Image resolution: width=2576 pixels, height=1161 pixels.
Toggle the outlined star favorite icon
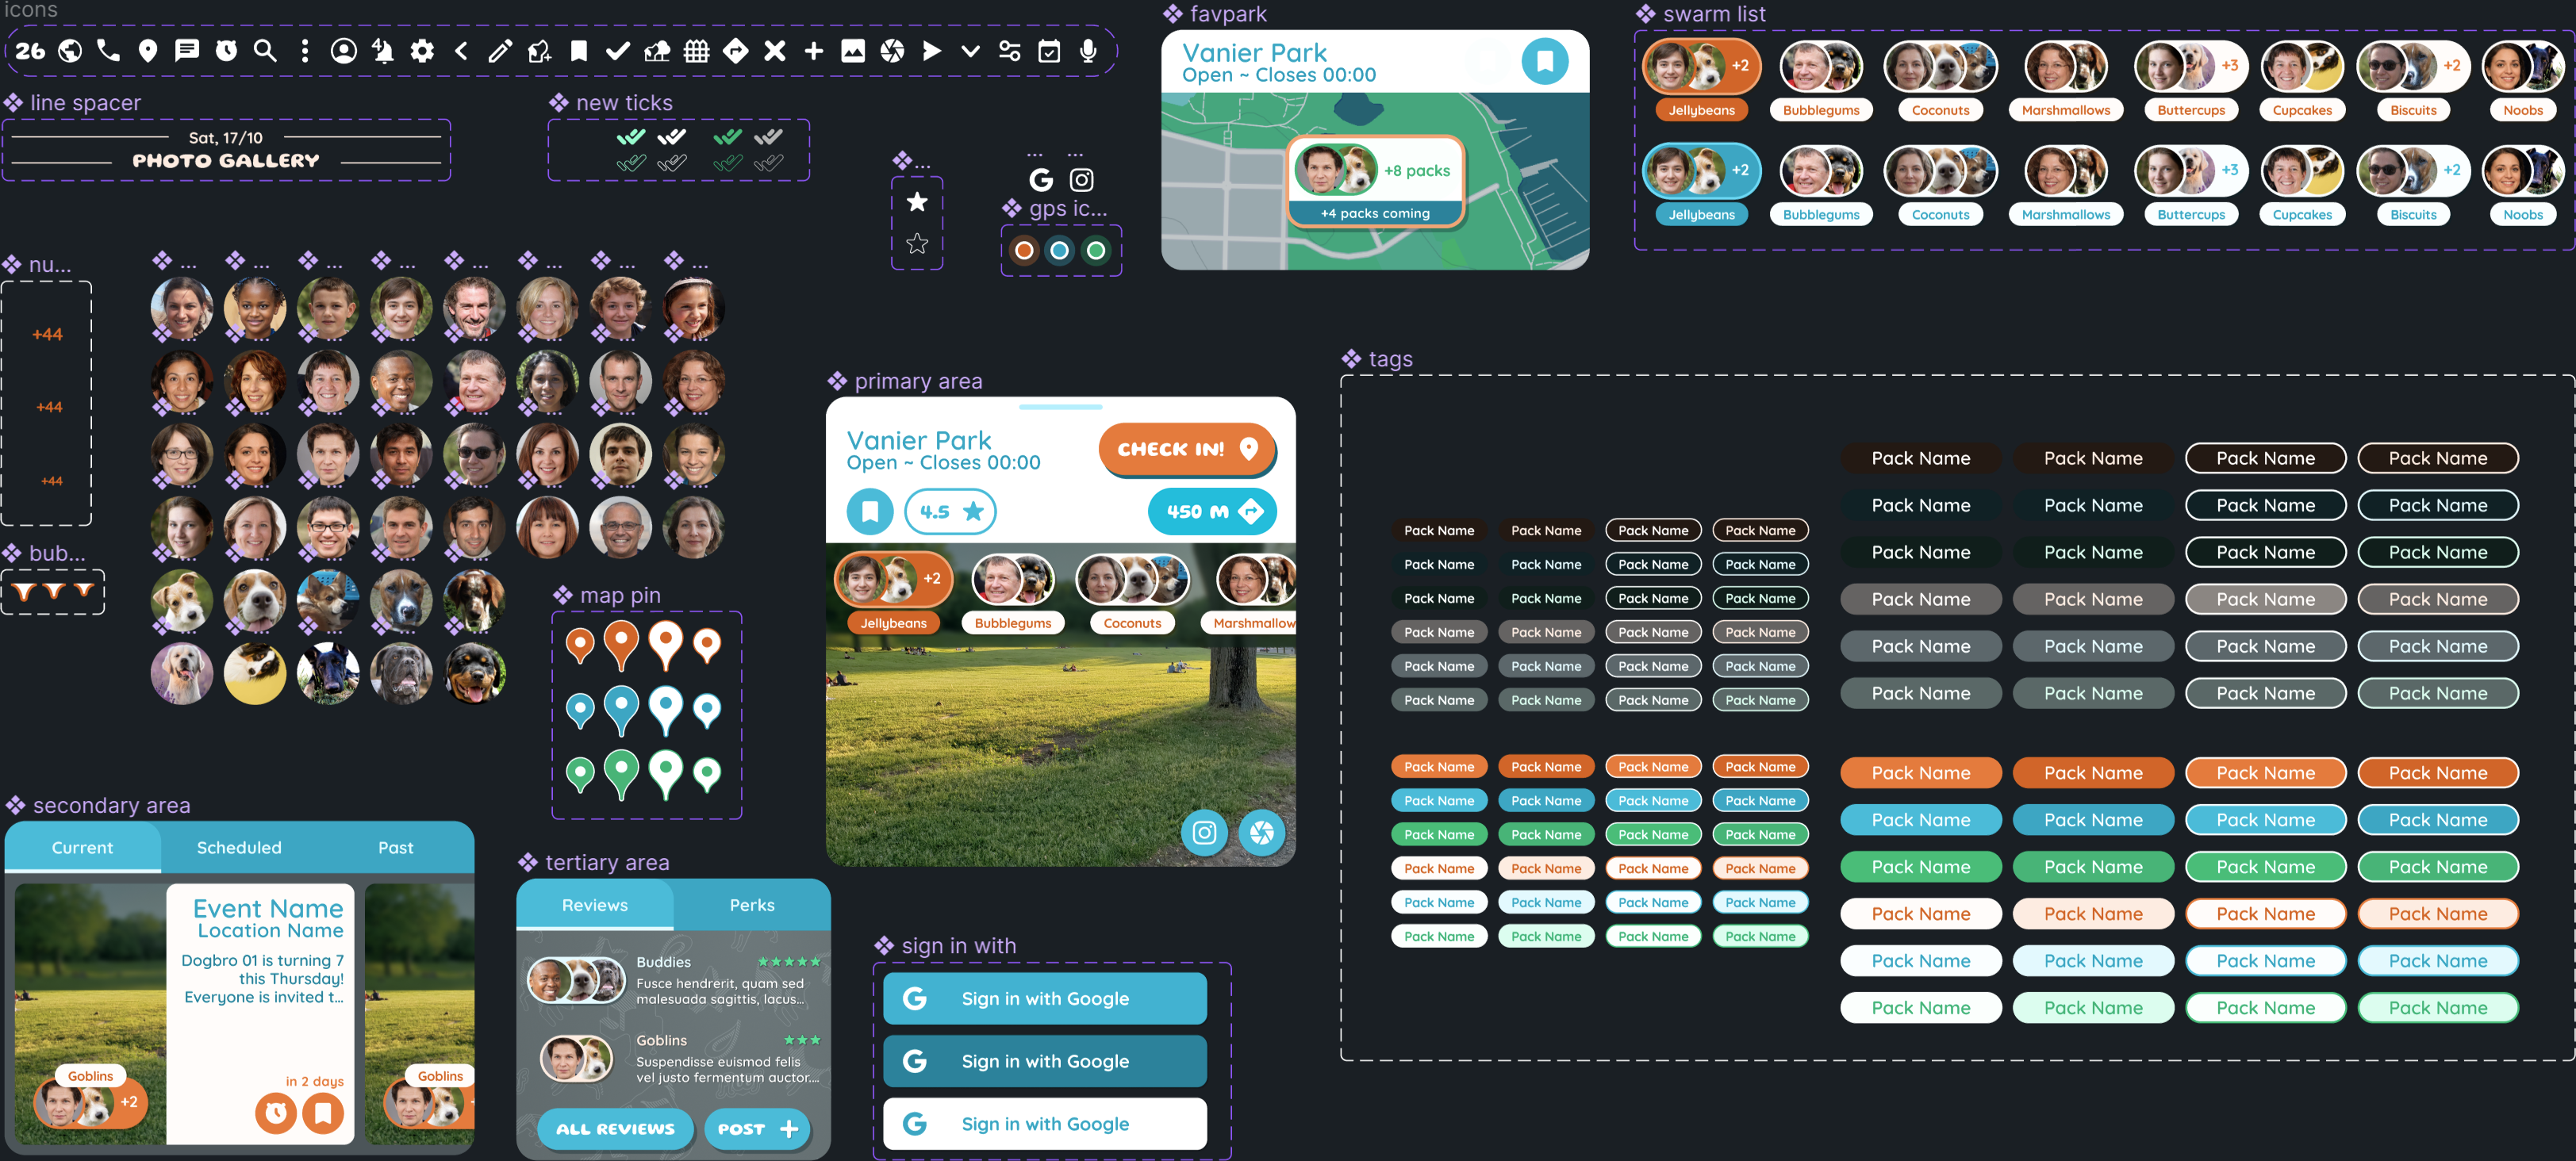[916, 244]
